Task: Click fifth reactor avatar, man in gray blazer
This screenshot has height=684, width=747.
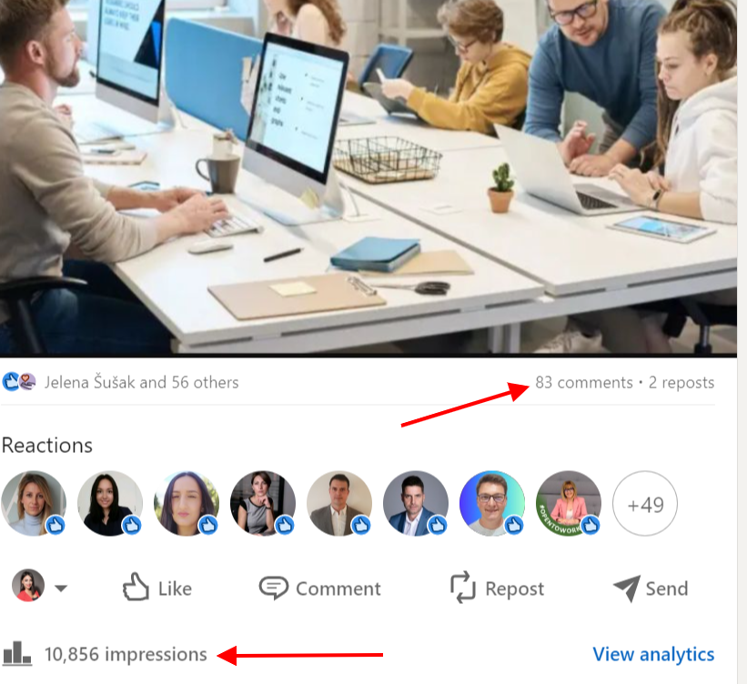Action: click(339, 504)
